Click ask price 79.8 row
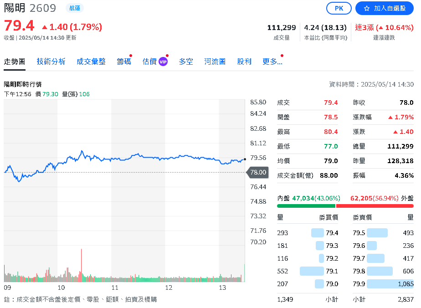The height and width of the screenshot is (308, 421). pos(383,271)
